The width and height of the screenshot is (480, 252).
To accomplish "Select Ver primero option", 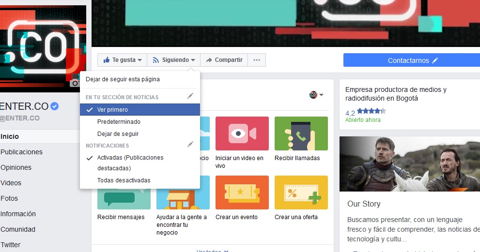I will click(140, 109).
